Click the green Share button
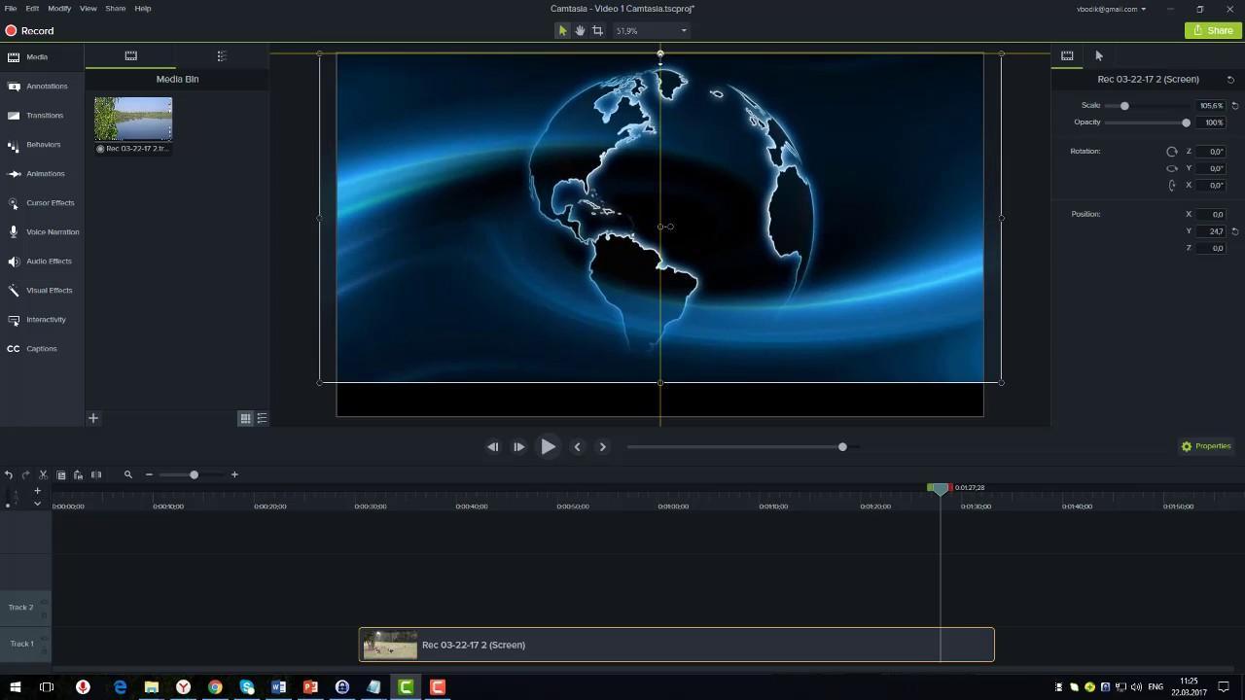The image size is (1245, 700). click(x=1212, y=31)
